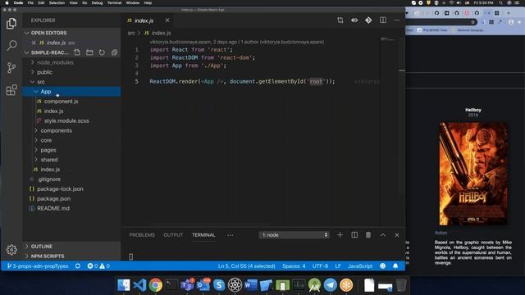Image resolution: width=525 pixels, height=295 pixels.
Task: Close index.js in the Open Editors list
Action: 34,43
